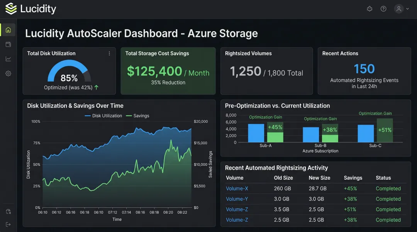Toggle the Disk Utilization legend series
This screenshot has height=232, width=417.
pyautogui.click(x=103, y=115)
